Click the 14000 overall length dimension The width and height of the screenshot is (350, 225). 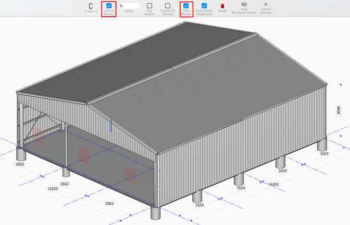point(273,184)
